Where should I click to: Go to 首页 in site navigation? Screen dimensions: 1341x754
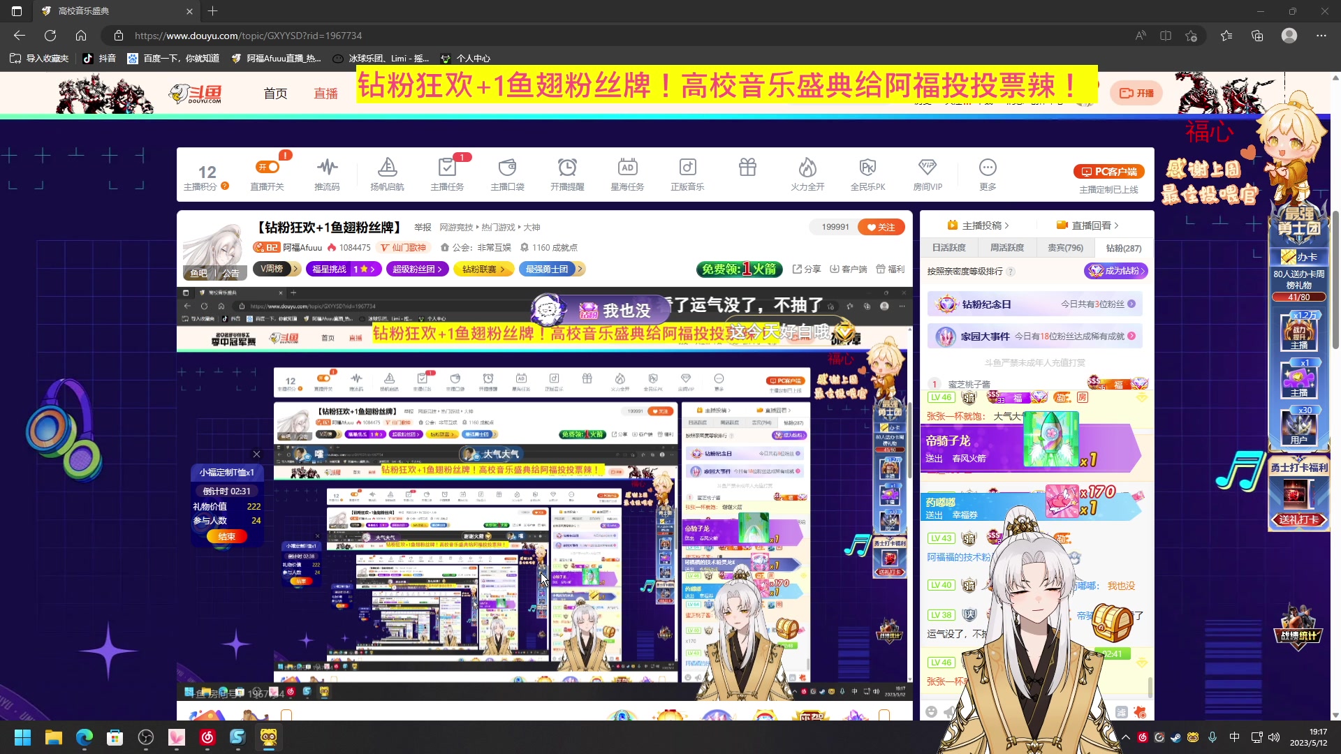275,93
